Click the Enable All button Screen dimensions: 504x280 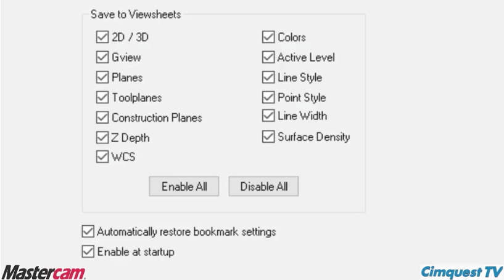coord(184,186)
